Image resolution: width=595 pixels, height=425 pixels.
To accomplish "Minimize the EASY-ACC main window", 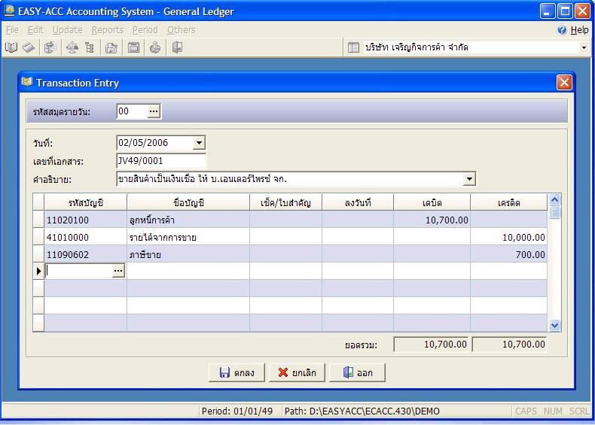I will [x=548, y=11].
